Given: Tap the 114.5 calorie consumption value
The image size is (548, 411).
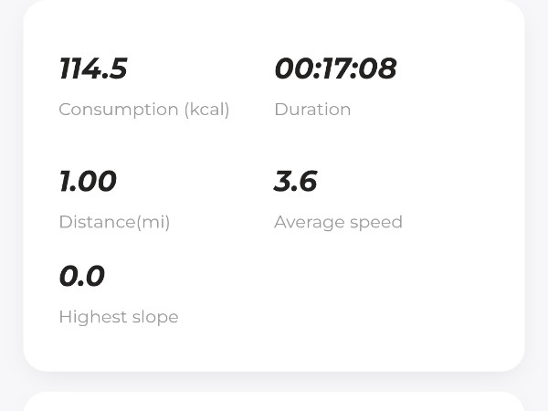Looking at the screenshot, I should tap(93, 69).
